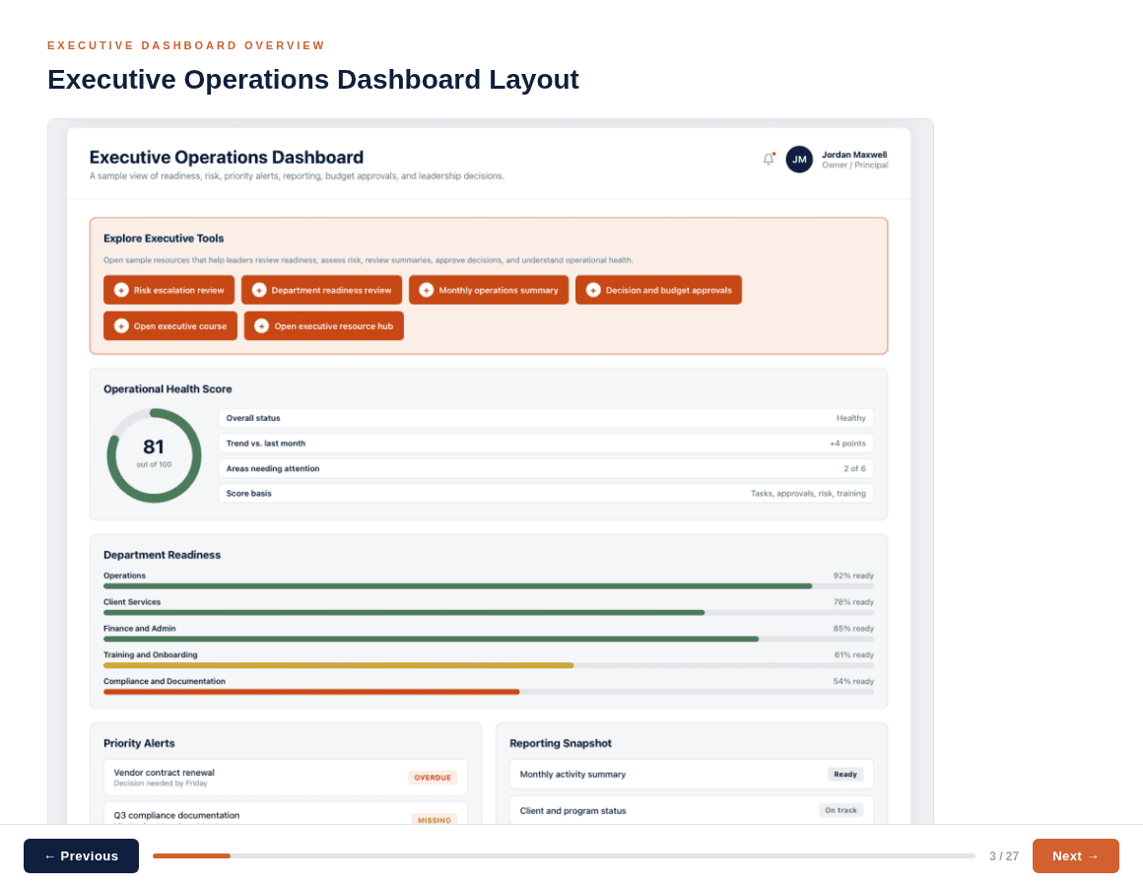Select the Score basis row
1143x887 pixels.
(546, 494)
